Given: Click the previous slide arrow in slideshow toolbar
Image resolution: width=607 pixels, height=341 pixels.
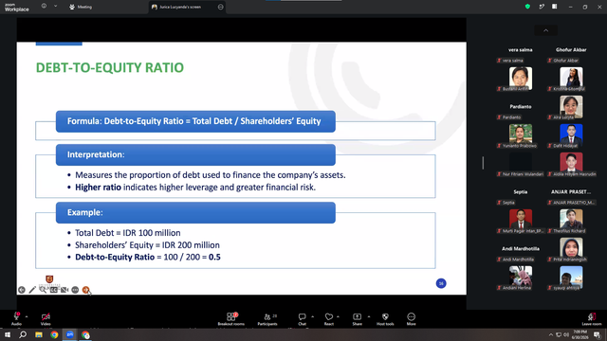Looking at the screenshot, I should tap(22, 290).
